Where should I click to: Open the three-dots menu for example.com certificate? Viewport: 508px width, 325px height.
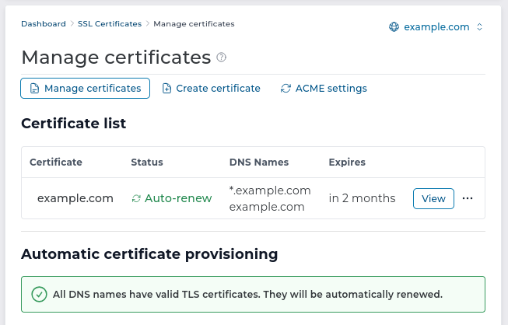coord(468,198)
